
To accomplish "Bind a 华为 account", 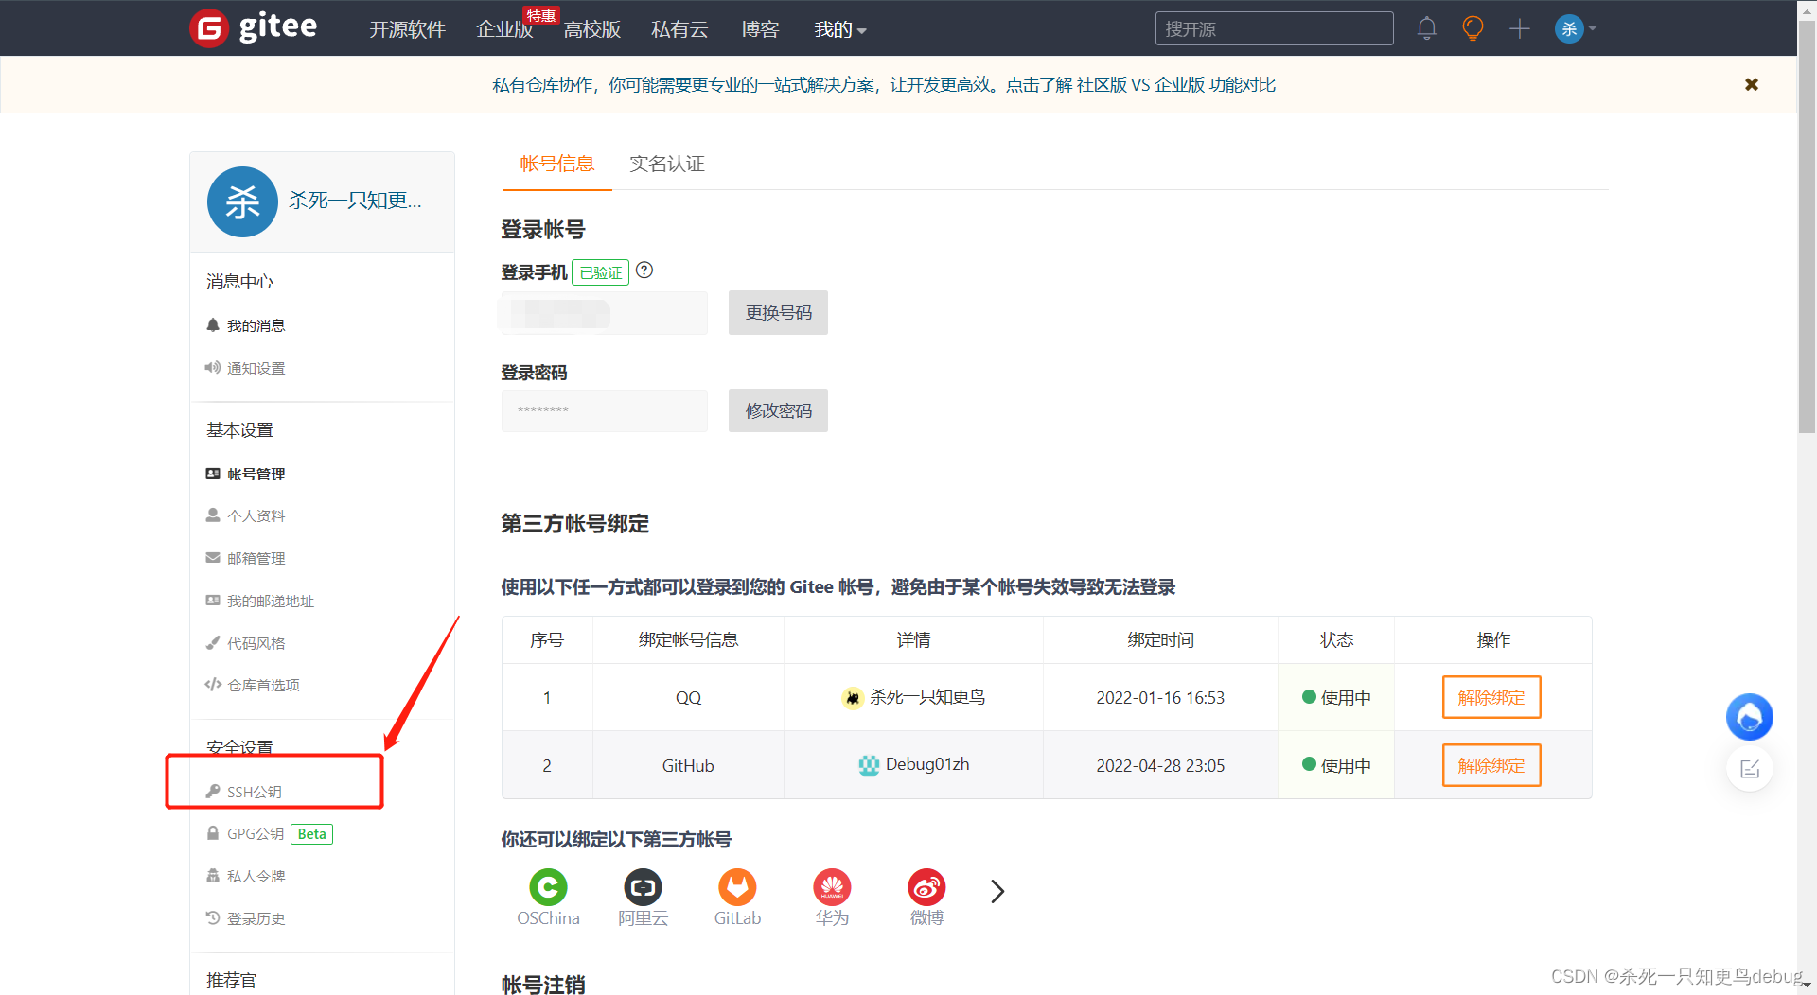I will click(832, 898).
